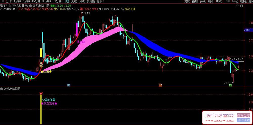The width and height of the screenshot is (253, 125).
Task: Open the 多股 multi-stock view
Action: point(203,2)
